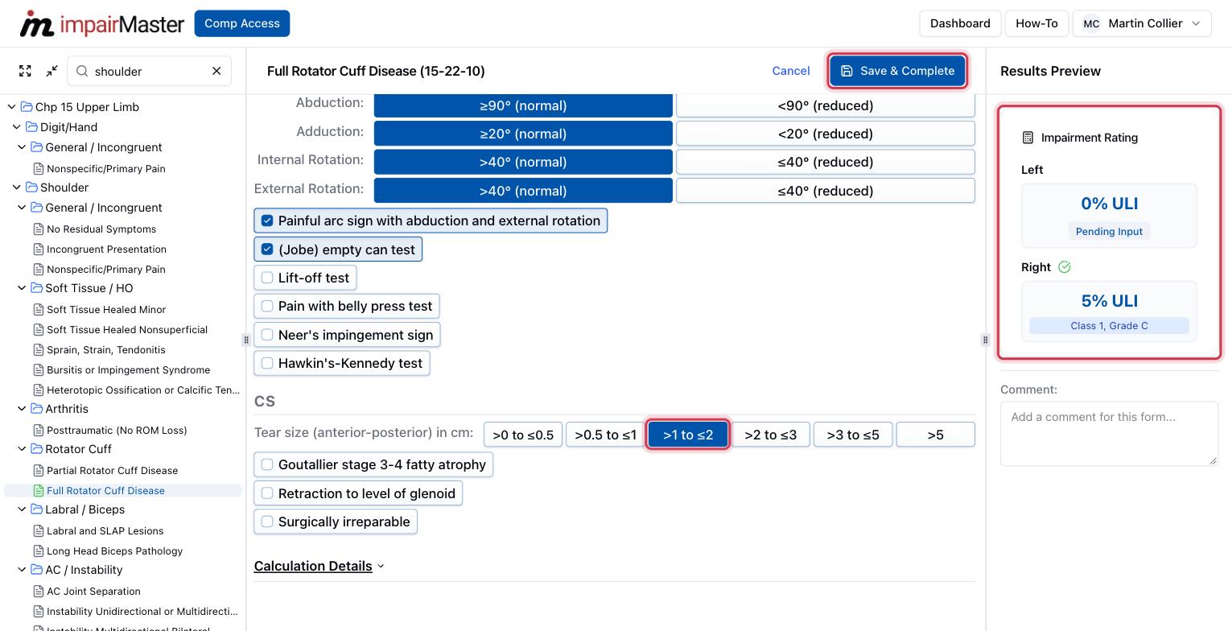This screenshot has width=1232, height=631.
Task: Open Bursitis or Impingement Syndrome item
Action: tap(128, 369)
